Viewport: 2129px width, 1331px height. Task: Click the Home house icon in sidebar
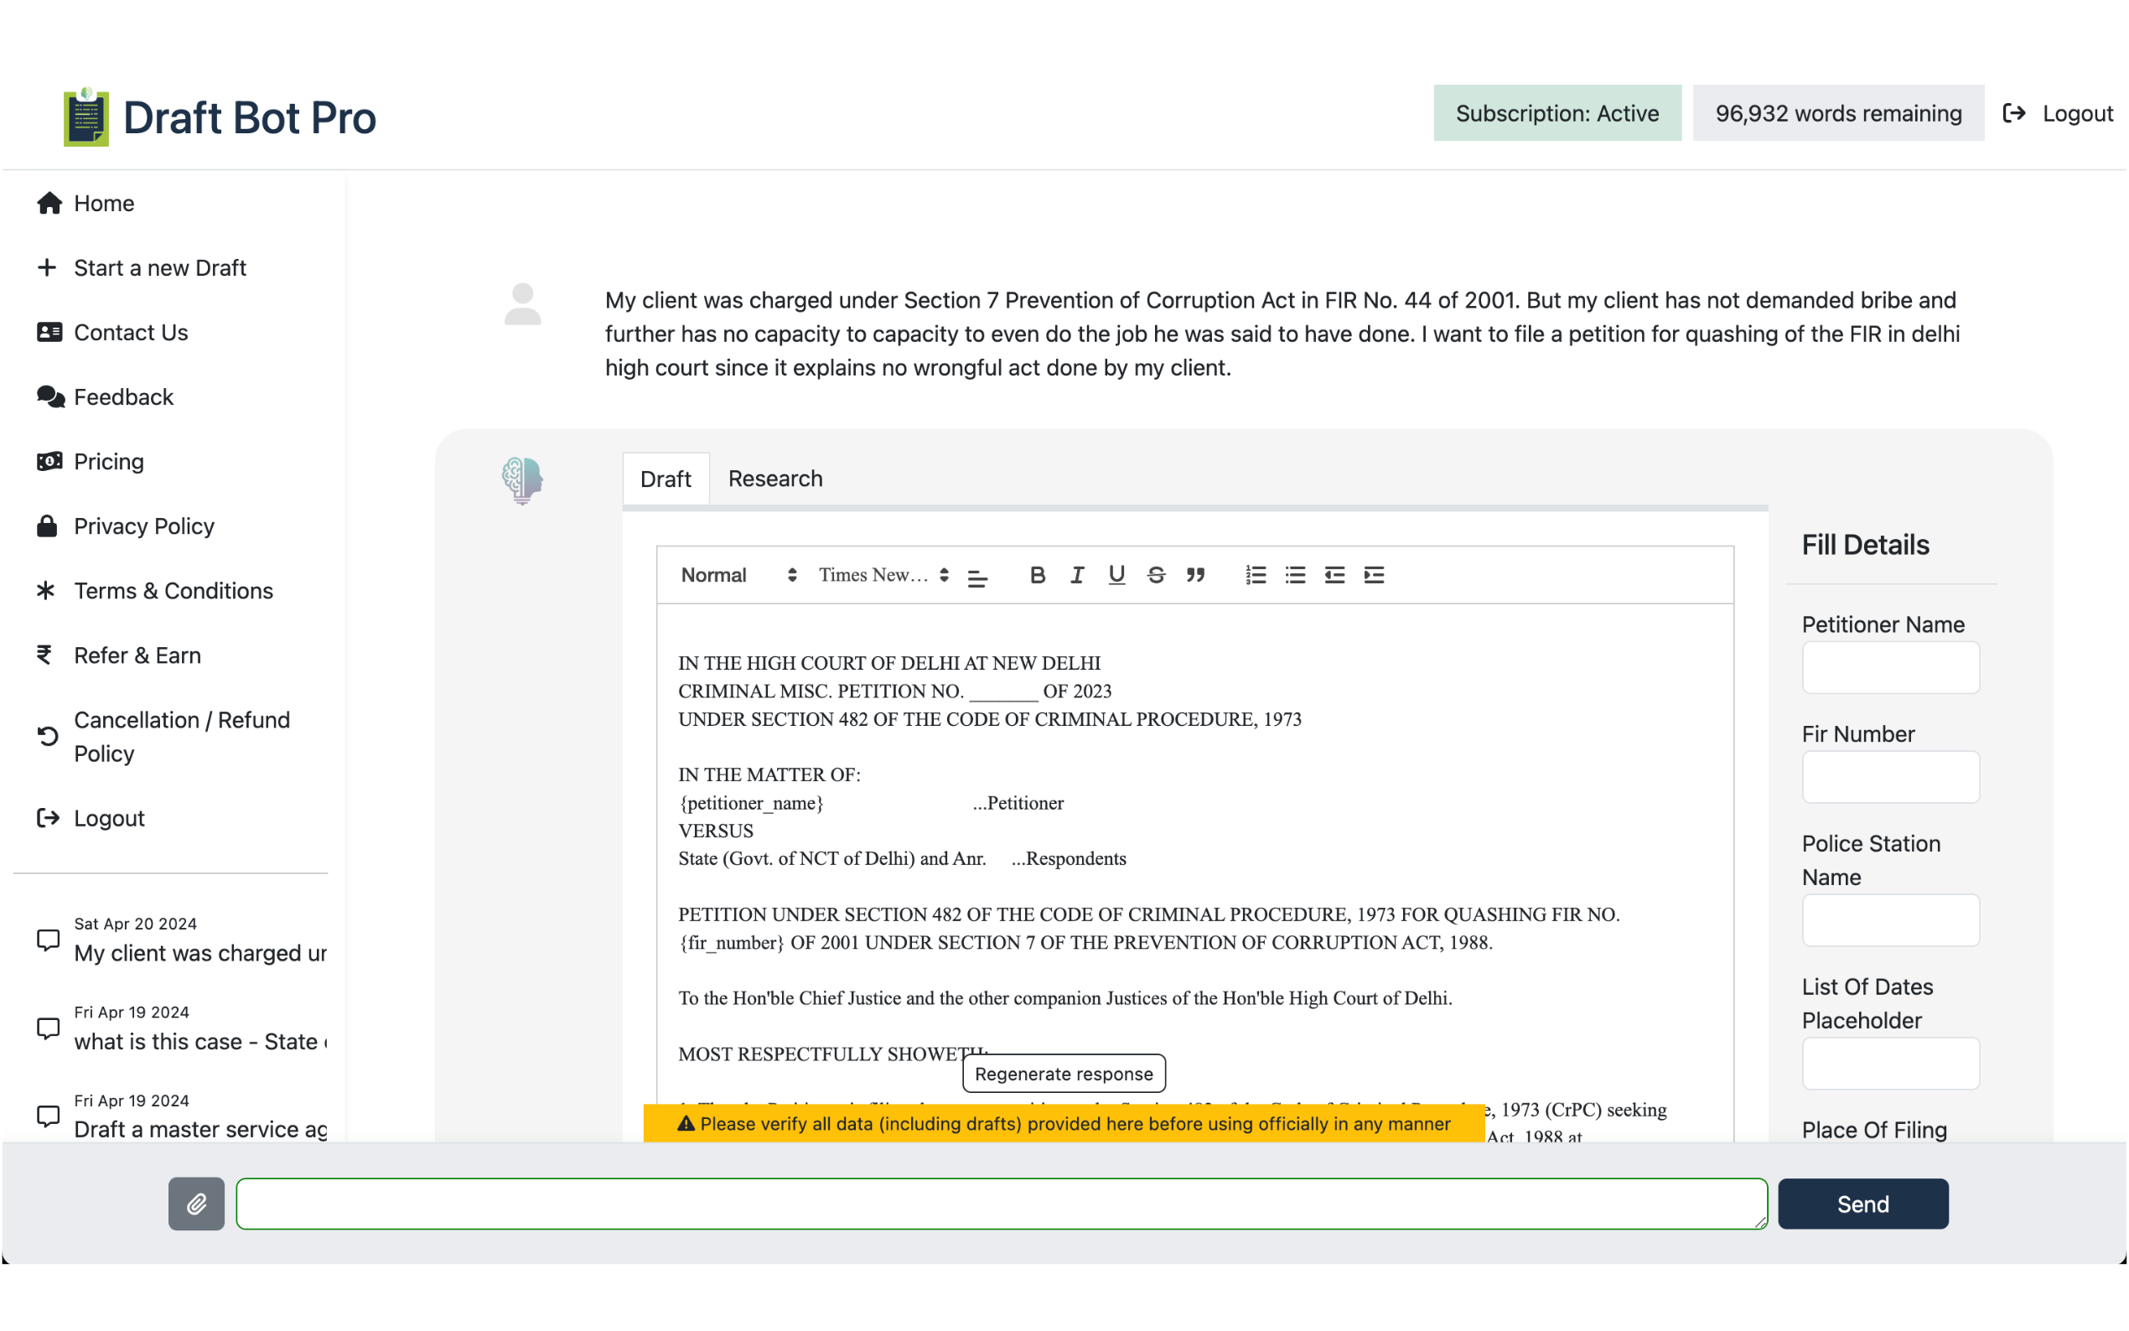pos(49,204)
